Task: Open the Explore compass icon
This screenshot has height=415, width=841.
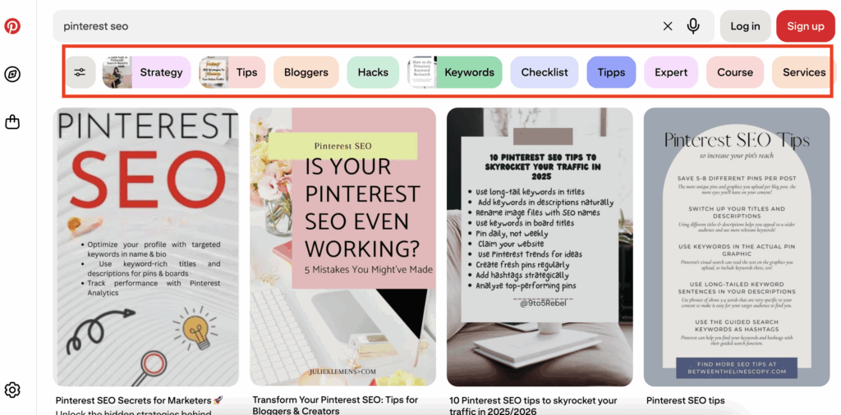Action: [12, 75]
